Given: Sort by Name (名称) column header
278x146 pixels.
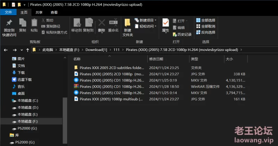Looking at the screenshot, I should [x=77, y=59].
